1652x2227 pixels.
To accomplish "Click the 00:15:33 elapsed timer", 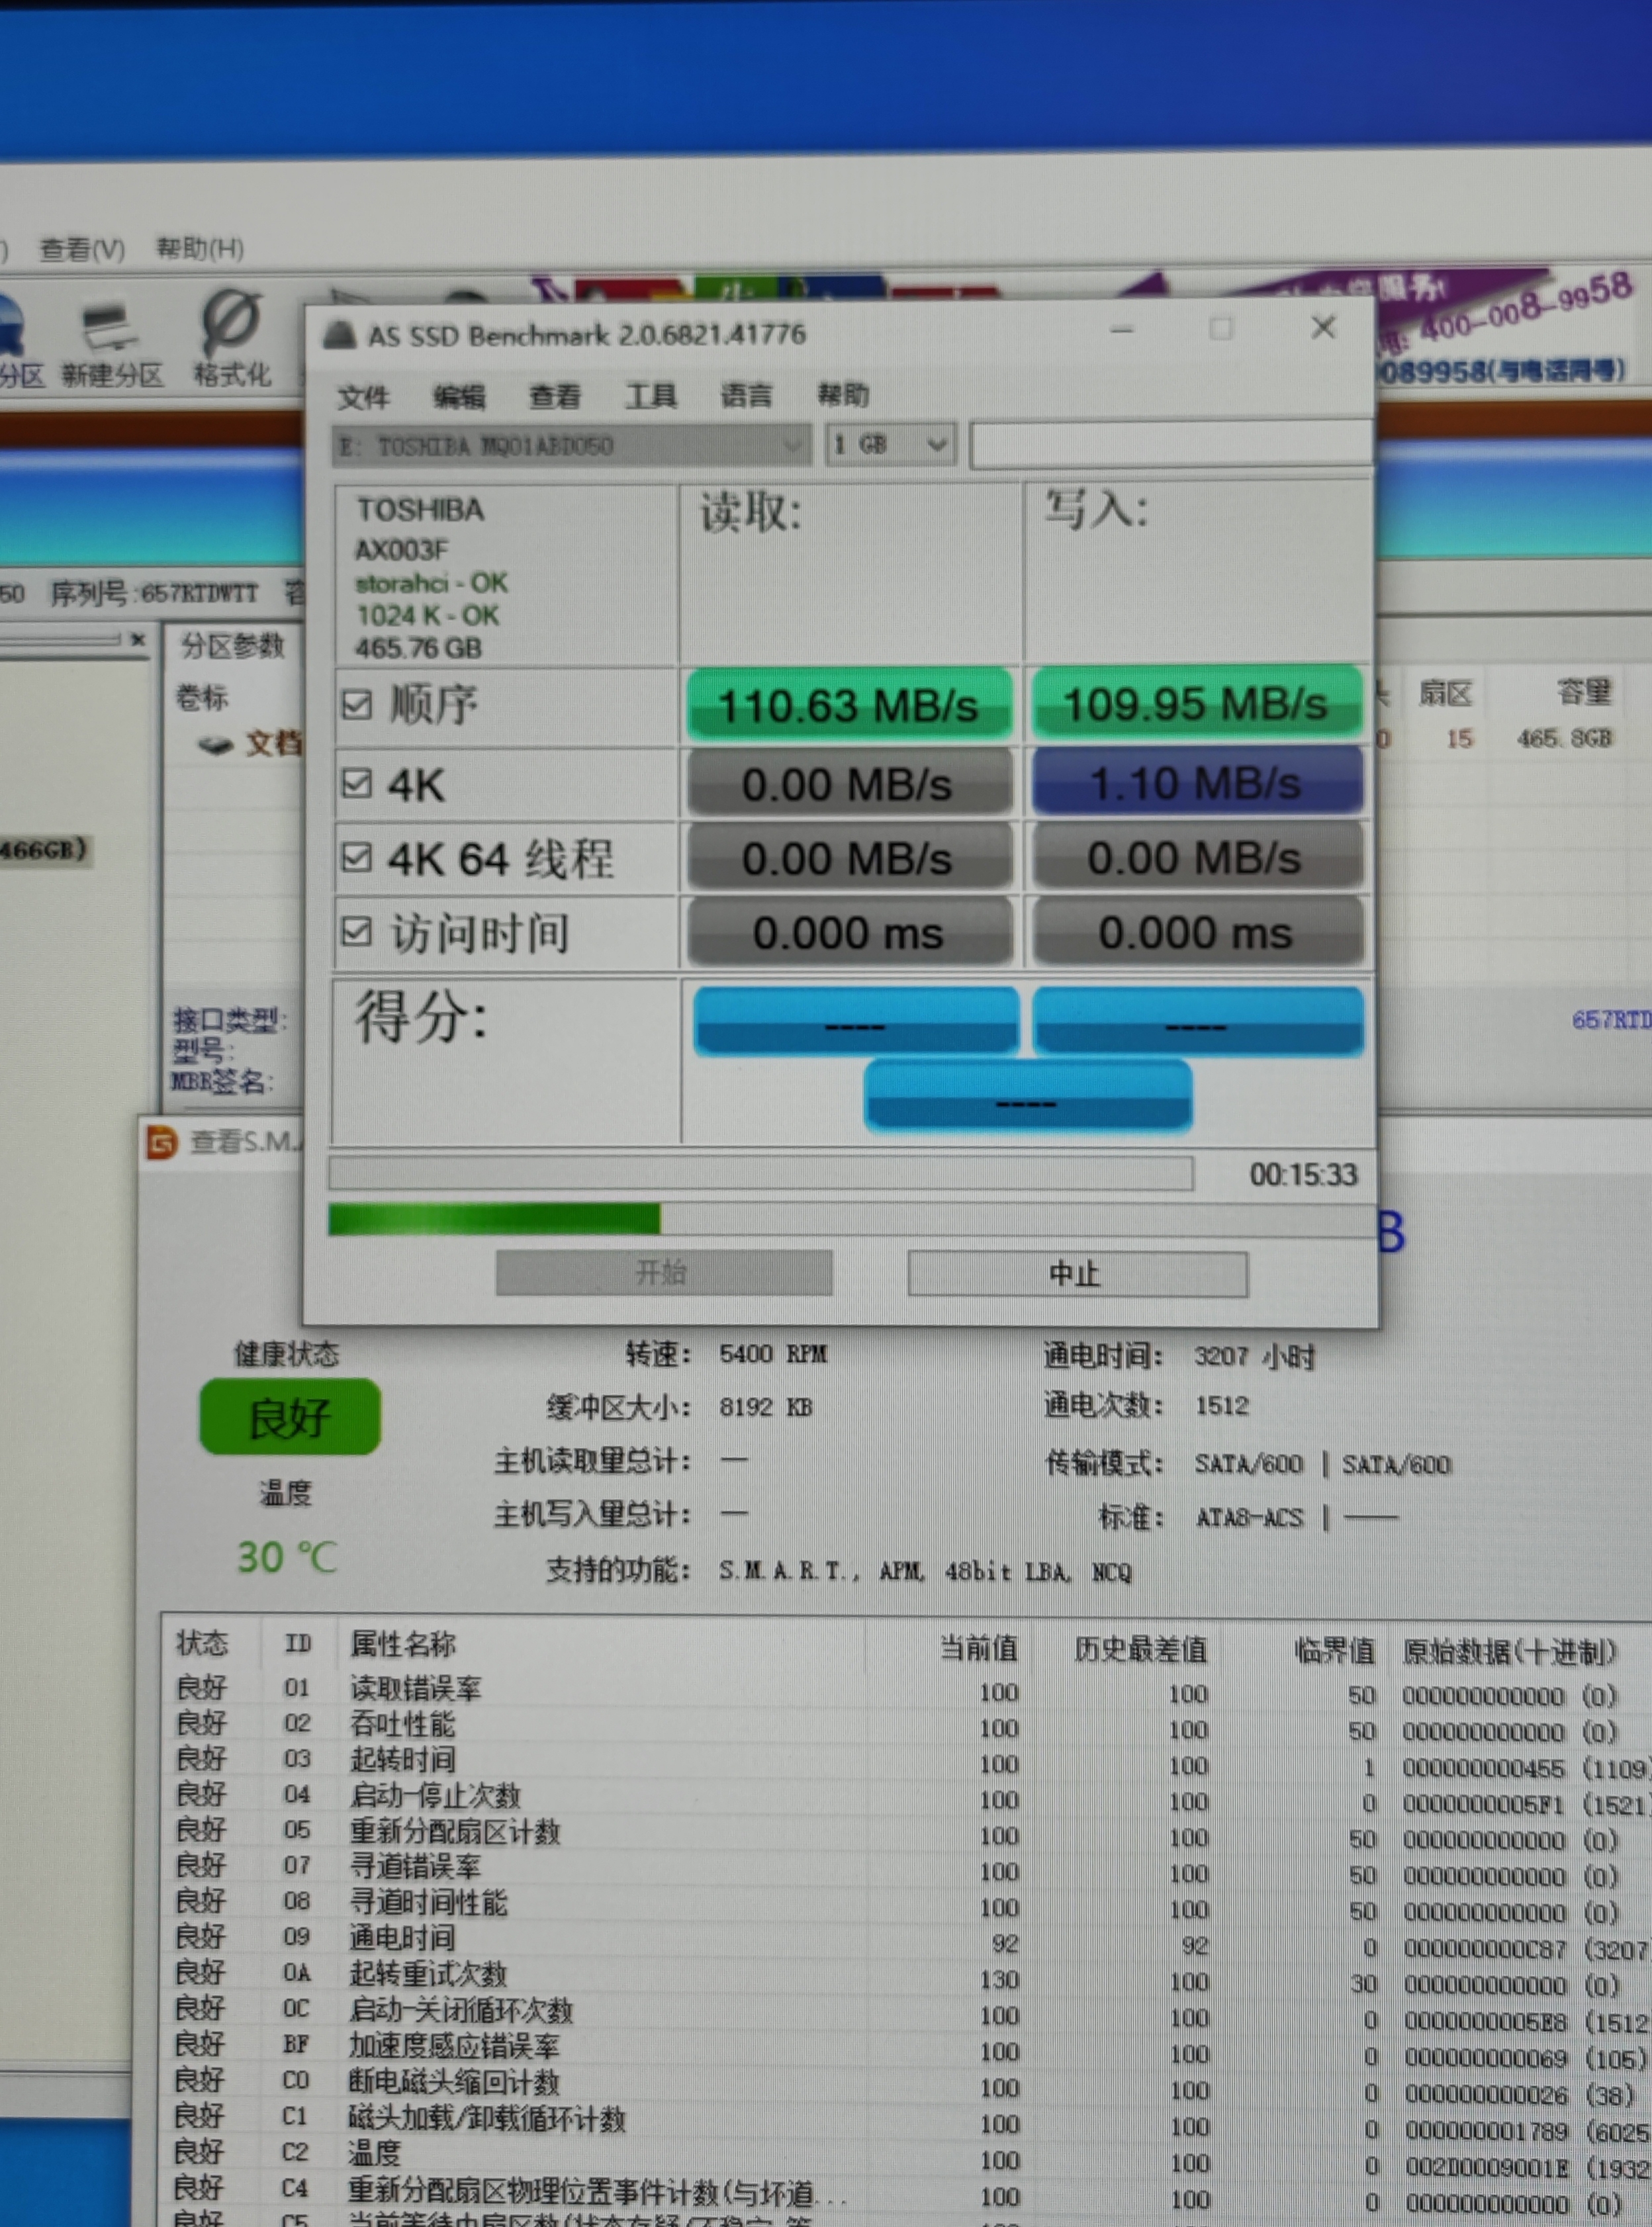I will [x=1303, y=1174].
